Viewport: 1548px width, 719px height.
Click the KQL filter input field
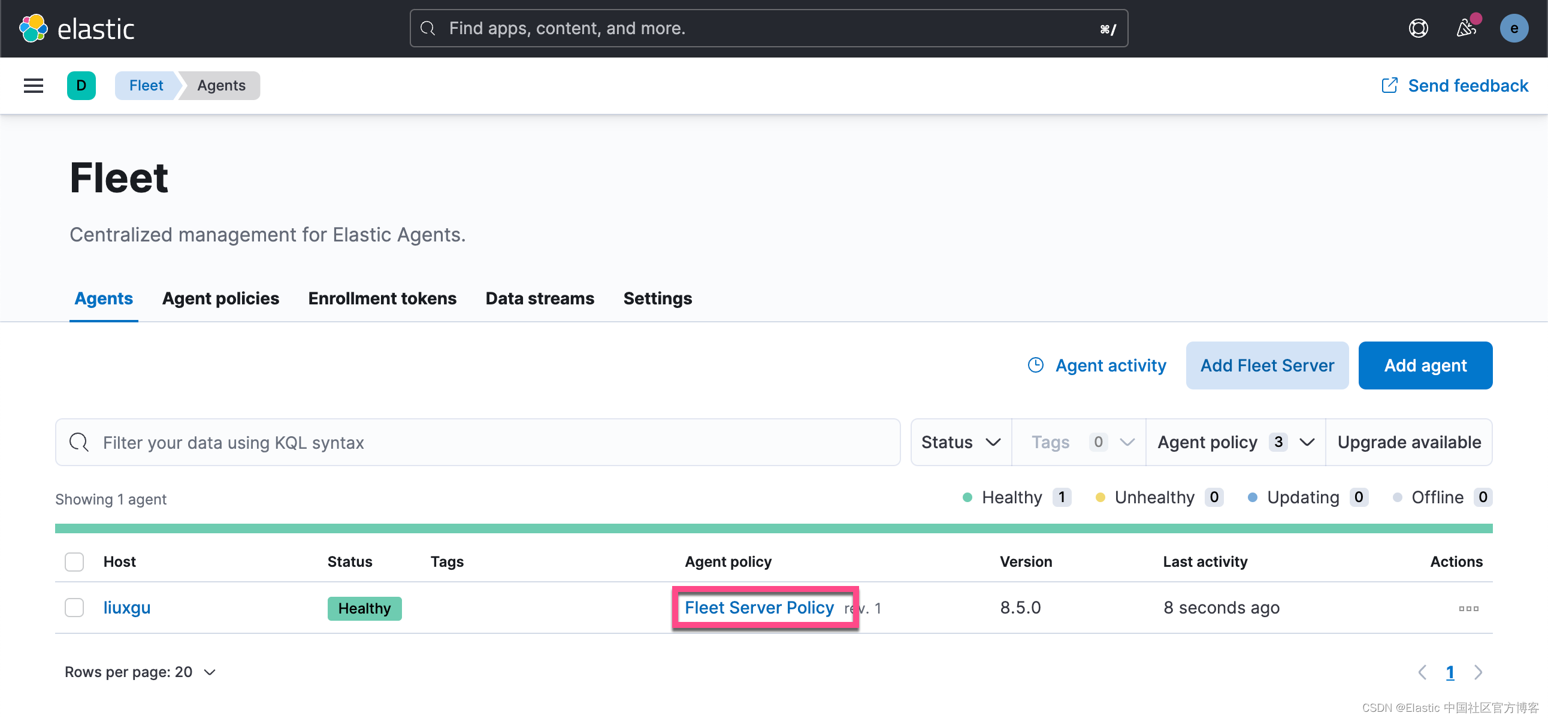click(477, 442)
